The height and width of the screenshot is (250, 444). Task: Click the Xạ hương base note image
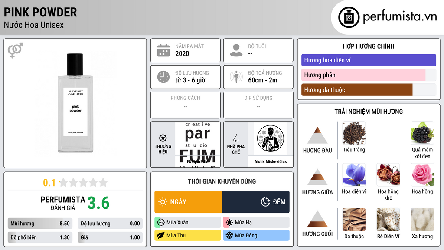(x=422, y=220)
